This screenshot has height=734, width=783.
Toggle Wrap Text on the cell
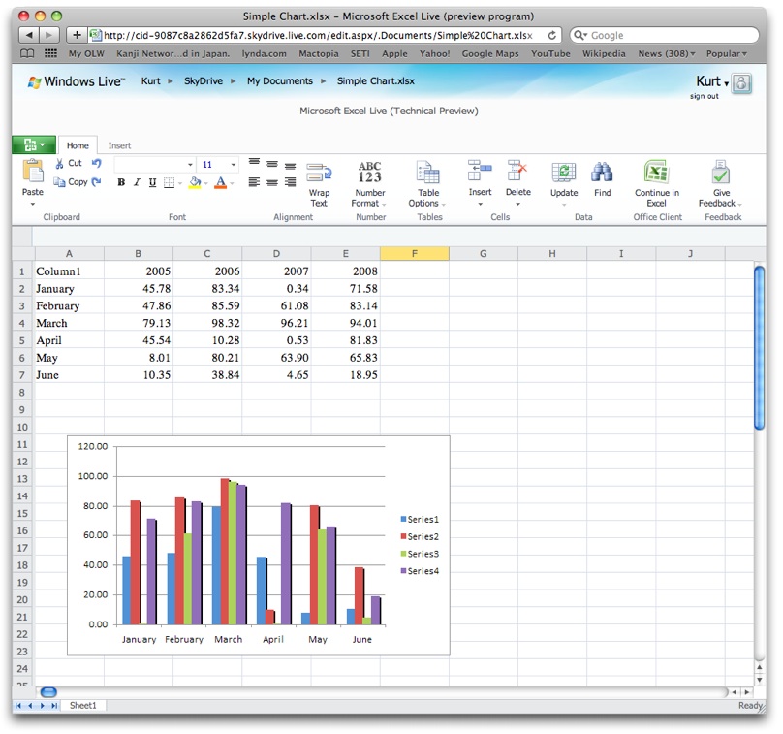pos(319,184)
